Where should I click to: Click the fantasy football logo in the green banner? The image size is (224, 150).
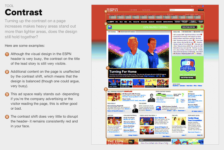pos(110,27)
